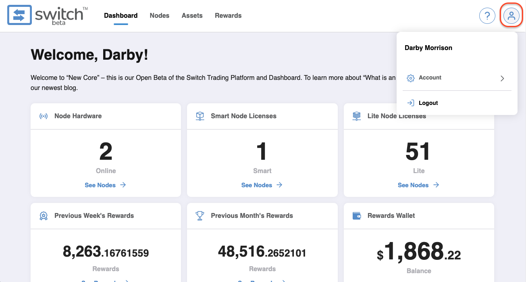Click the Logout arrow icon
This screenshot has height=282, width=526.
411,103
